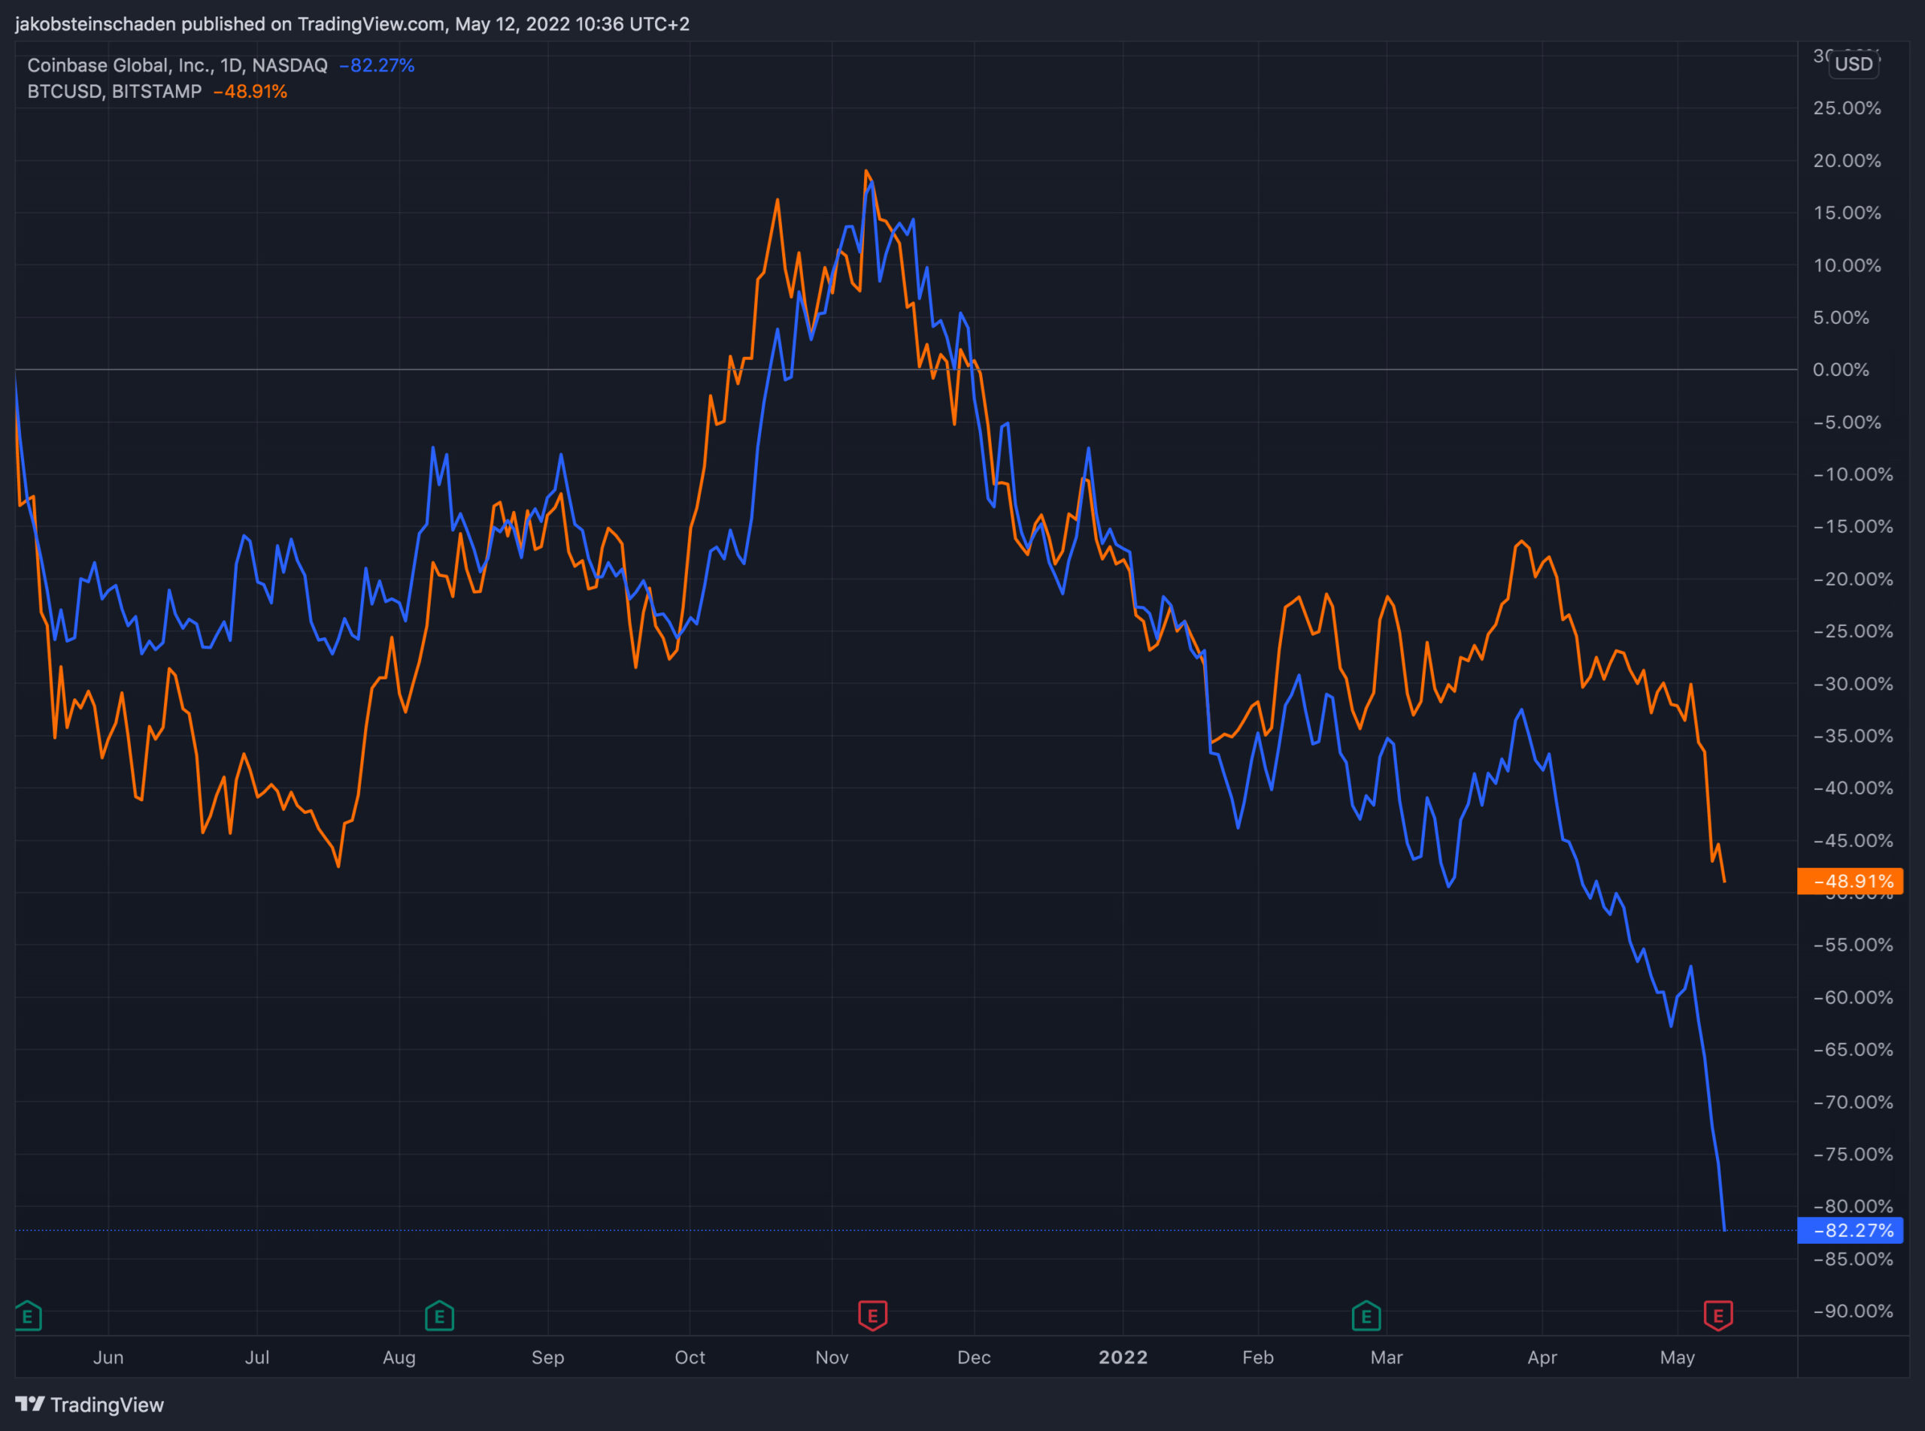The width and height of the screenshot is (1925, 1431).
Task: Click the Oct label on time axis
Action: [x=690, y=1357]
